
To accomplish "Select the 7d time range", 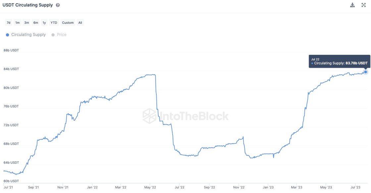I will click(9, 23).
